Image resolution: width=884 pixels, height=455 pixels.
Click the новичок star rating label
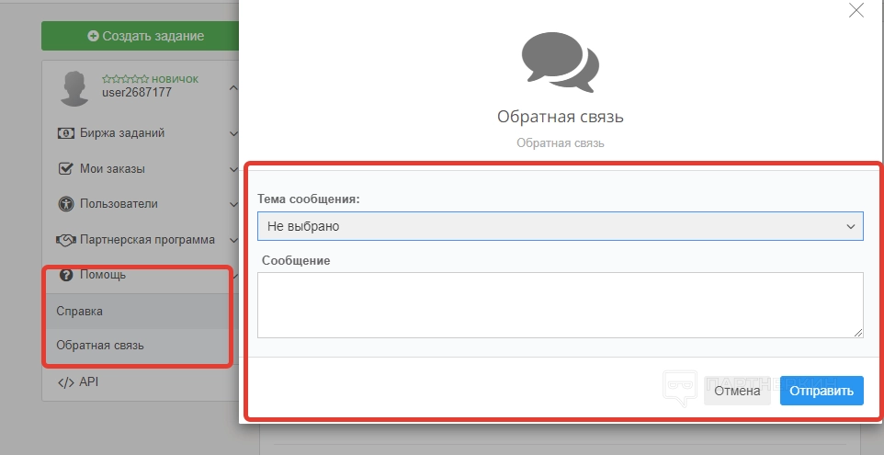(150, 79)
